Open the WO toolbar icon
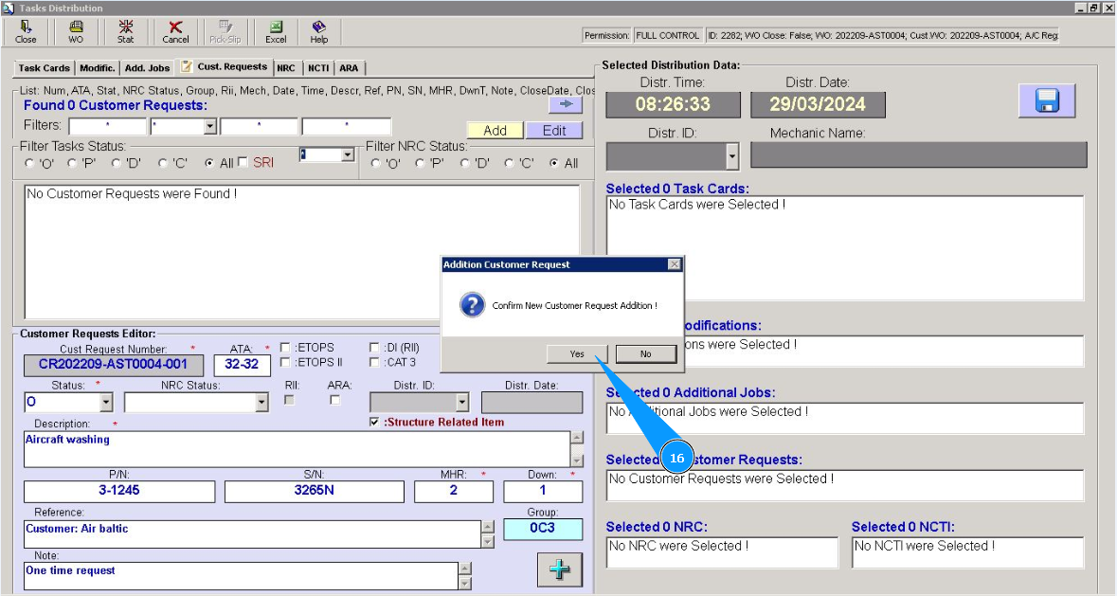This screenshot has width=1117, height=596. (x=76, y=32)
